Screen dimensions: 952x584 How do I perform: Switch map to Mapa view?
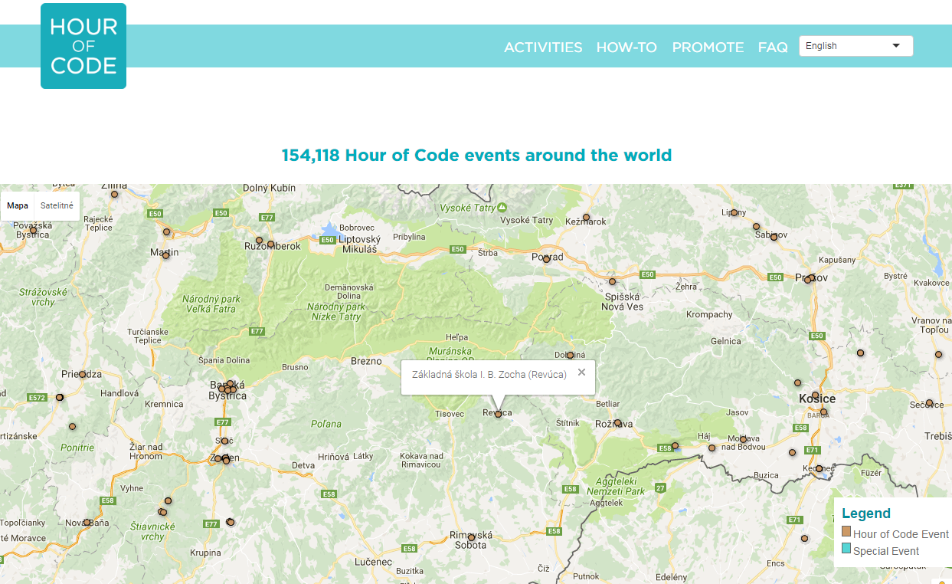coord(18,205)
